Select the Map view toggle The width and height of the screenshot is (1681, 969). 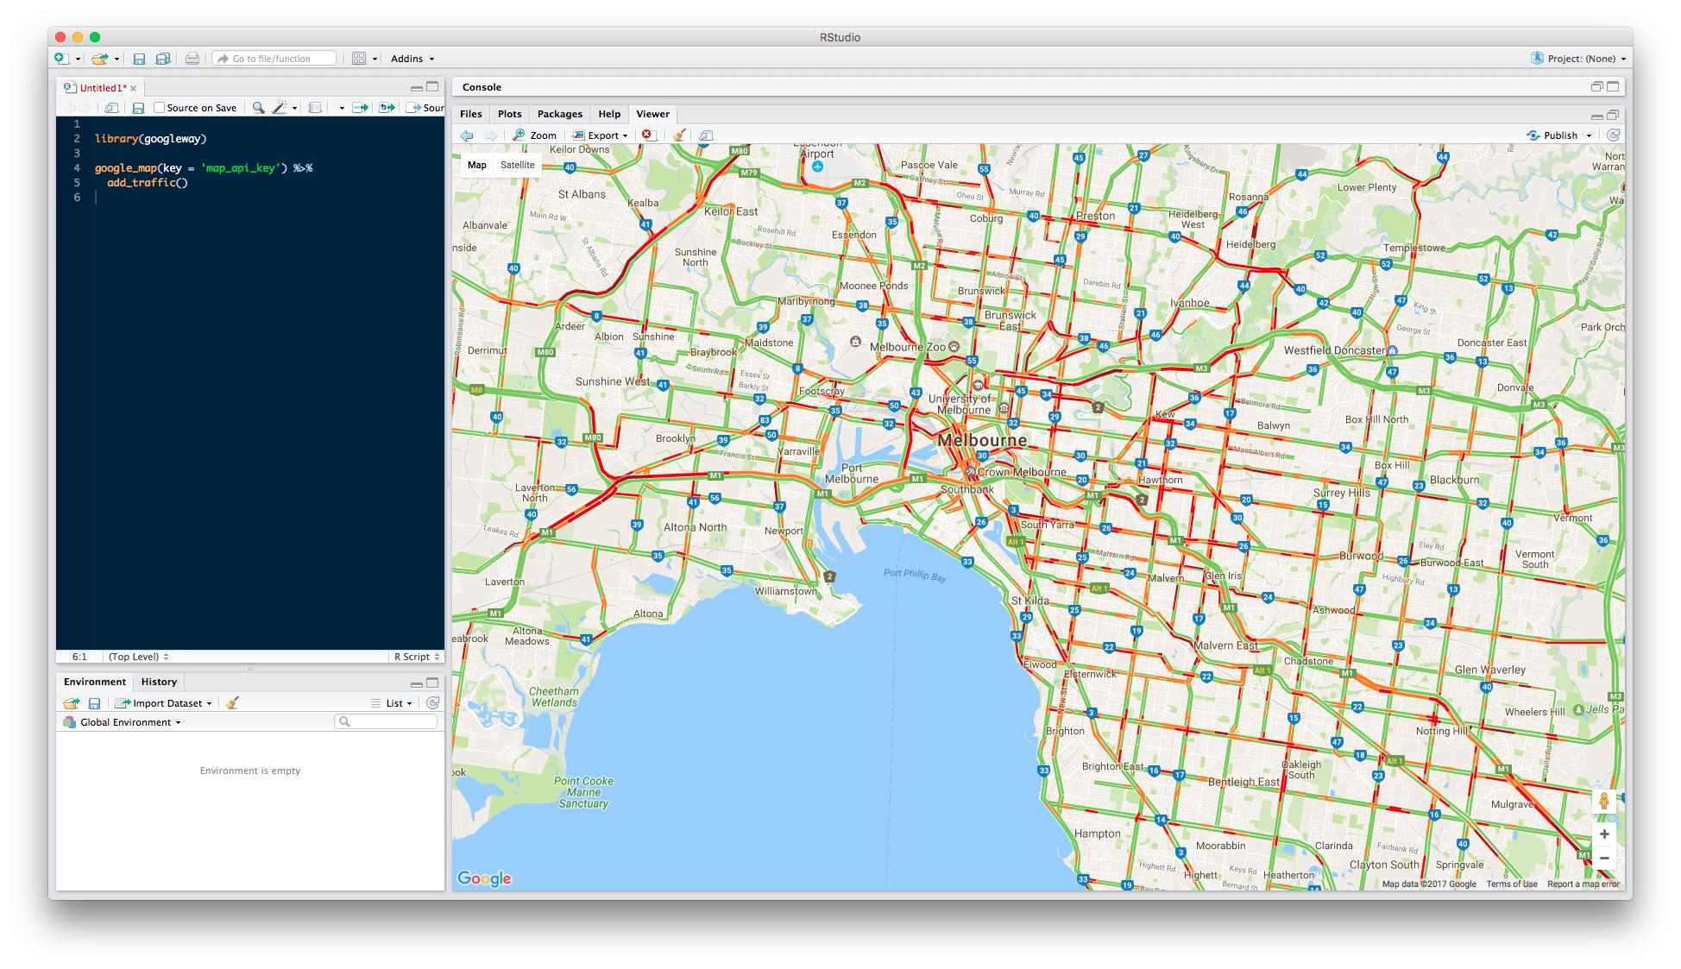[476, 165]
